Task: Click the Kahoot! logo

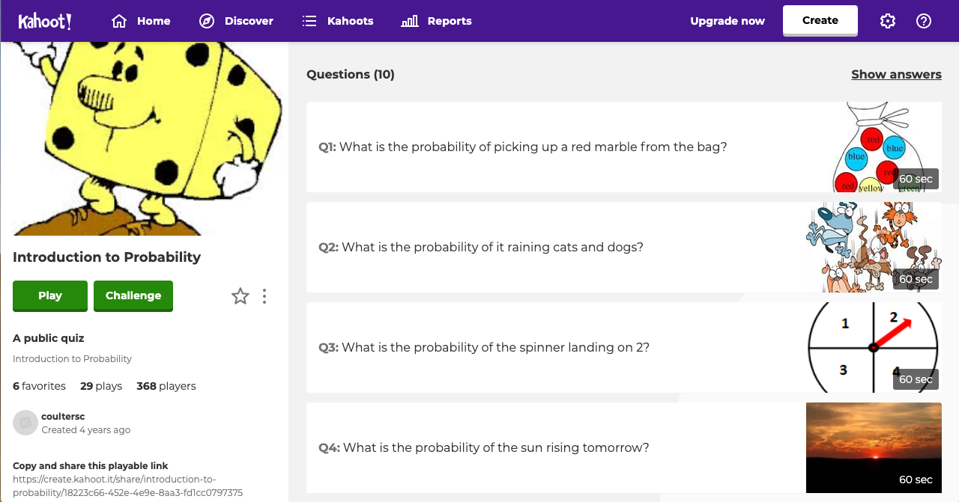Action: pos(45,21)
